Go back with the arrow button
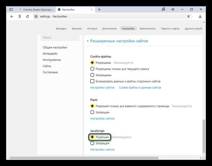The height and width of the screenshot is (166, 212). (x=12, y=16)
